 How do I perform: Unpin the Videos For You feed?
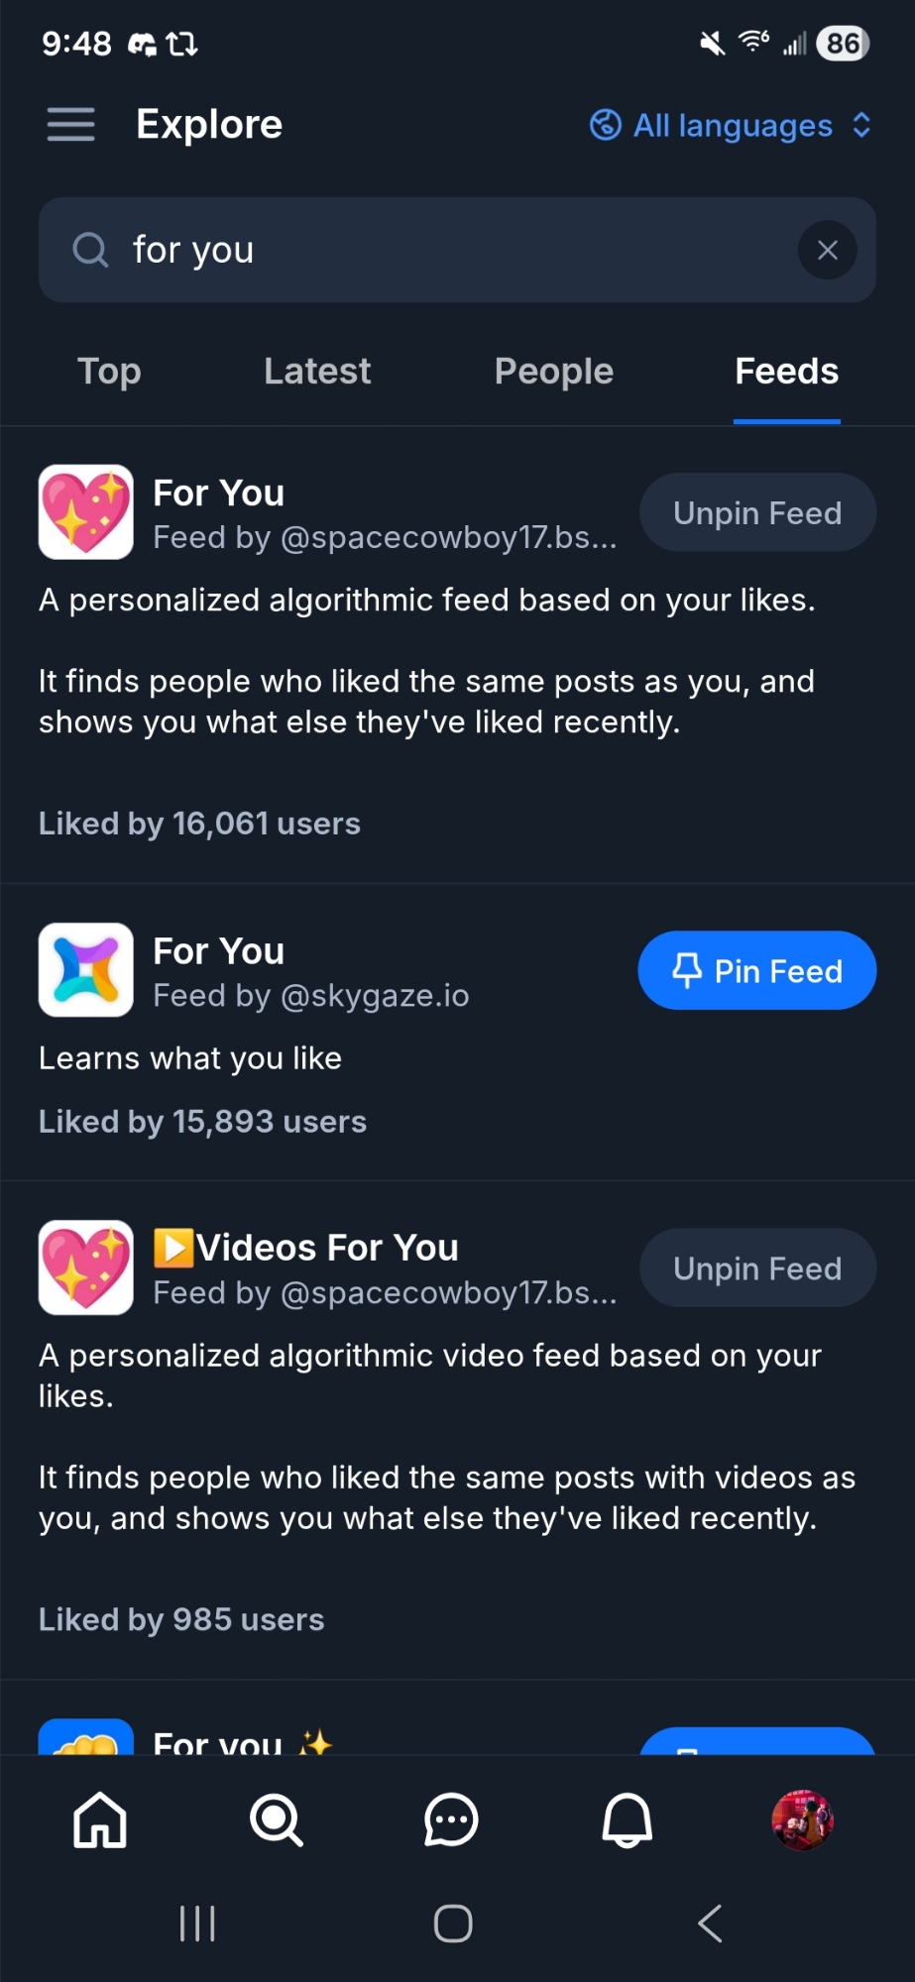[x=757, y=1268]
